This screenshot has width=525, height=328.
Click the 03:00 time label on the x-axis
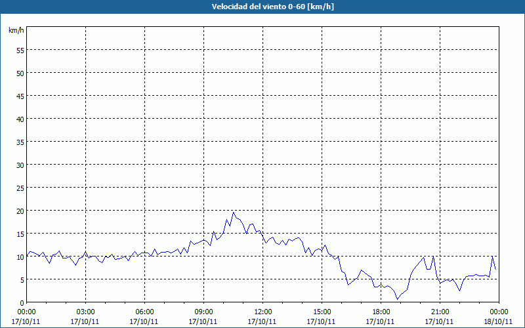[x=85, y=312]
